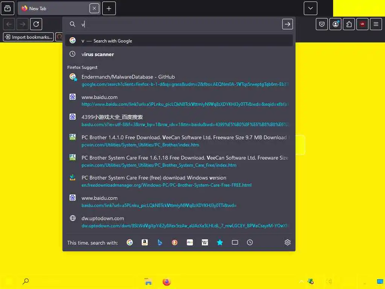Search in Bookmarks star icon
385x289 pixels.
(220, 243)
